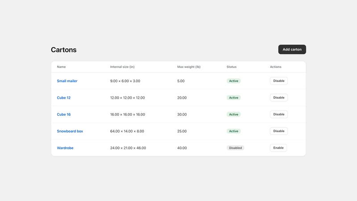Click the Disabled badge for Wardrobe
This screenshot has height=201, width=357.
click(x=236, y=148)
